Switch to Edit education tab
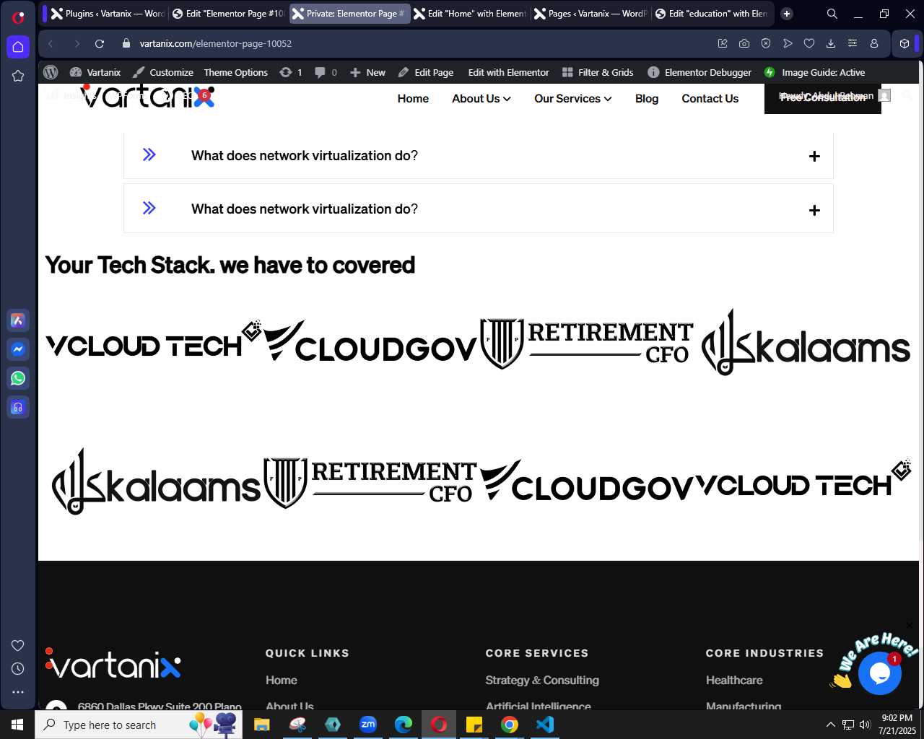The width and height of the screenshot is (924, 739). point(712,14)
